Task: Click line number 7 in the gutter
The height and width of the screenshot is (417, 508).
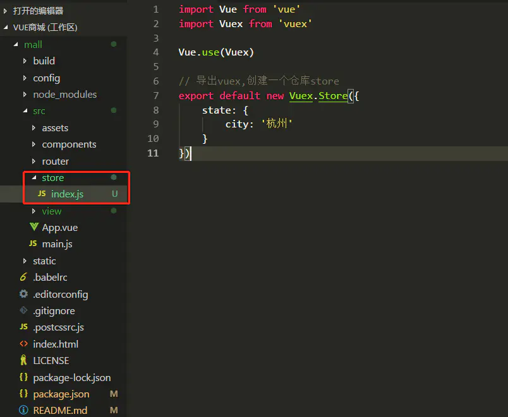Action: (x=156, y=95)
